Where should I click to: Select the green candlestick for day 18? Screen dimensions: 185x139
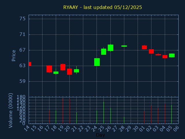pos(56,73)
